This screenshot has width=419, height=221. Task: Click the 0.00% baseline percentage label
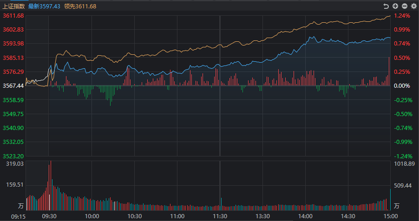pos(402,86)
